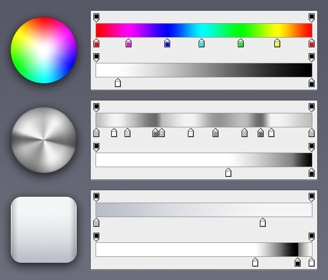Image resolution: width=328 pixels, height=280 pixels.
Task: Select the yellow stop under the rainbow gradient
Action: click(x=277, y=44)
